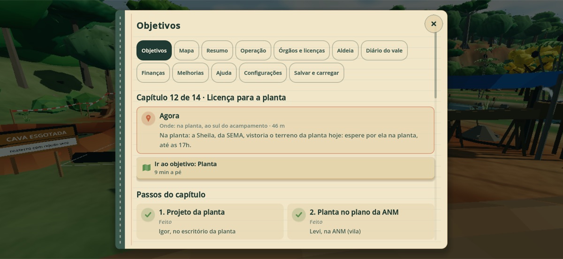The height and width of the screenshot is (259, 563).
Task: Open Salvar e carregar tab
Action: tap(317, 73)
